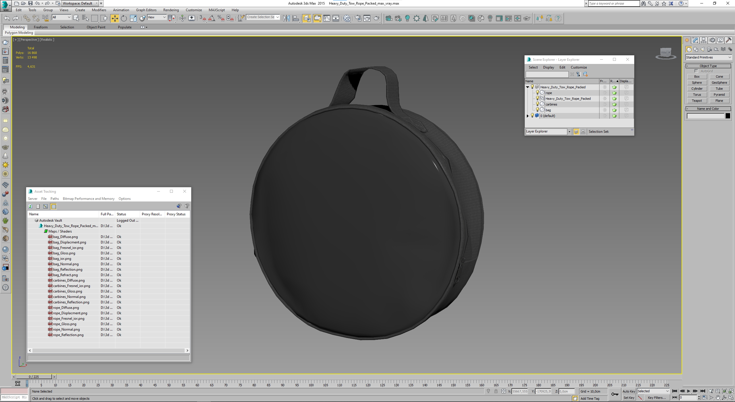
Task: Click the black object color swatch
Action: (728, 116)
